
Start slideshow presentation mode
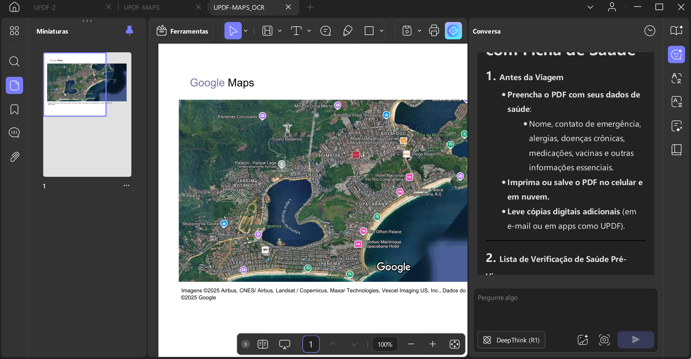click(x=285, y=344)
